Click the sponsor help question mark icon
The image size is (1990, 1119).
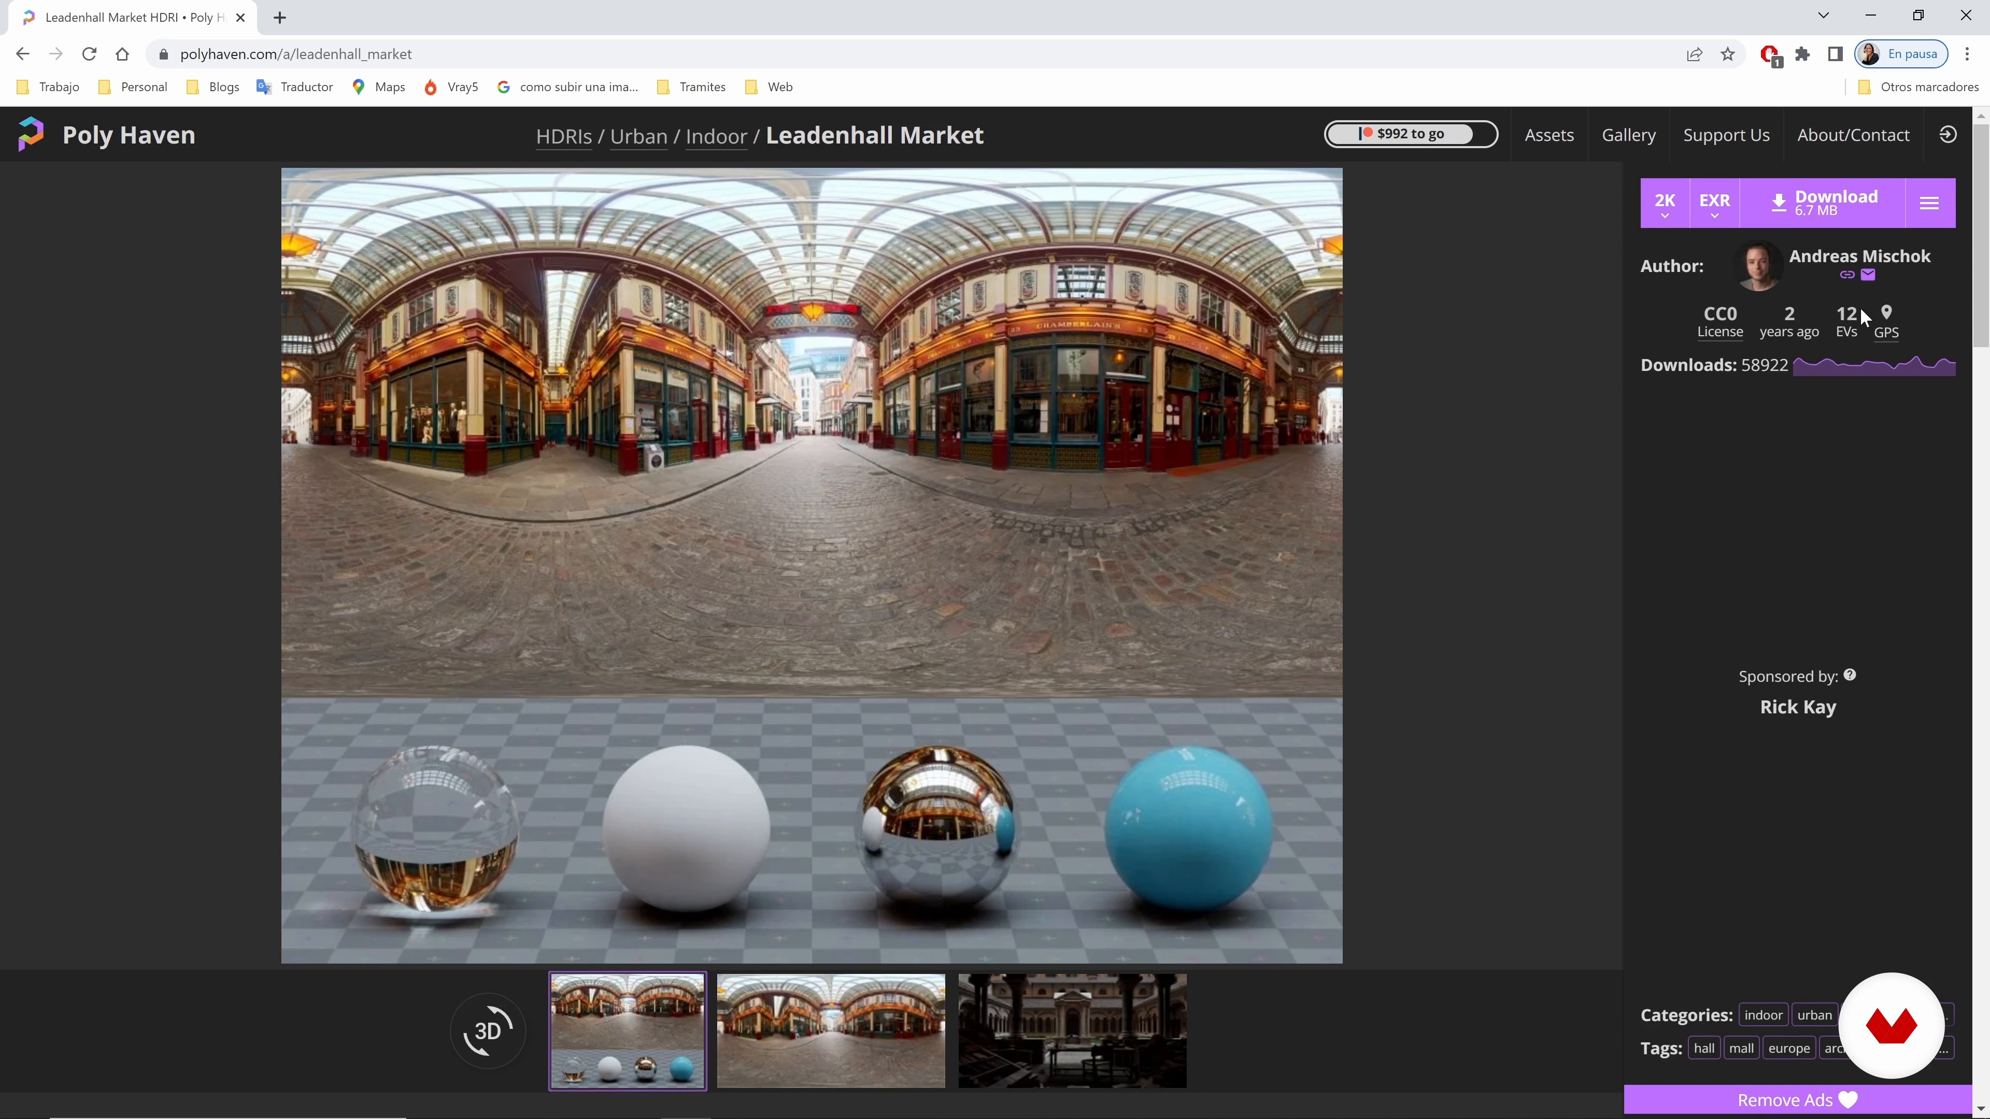tap(1850, 675)
